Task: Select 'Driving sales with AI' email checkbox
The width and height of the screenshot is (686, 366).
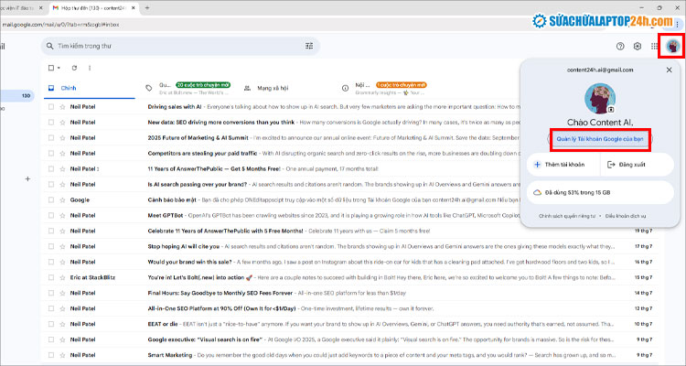Action: [x=51, y=107]
